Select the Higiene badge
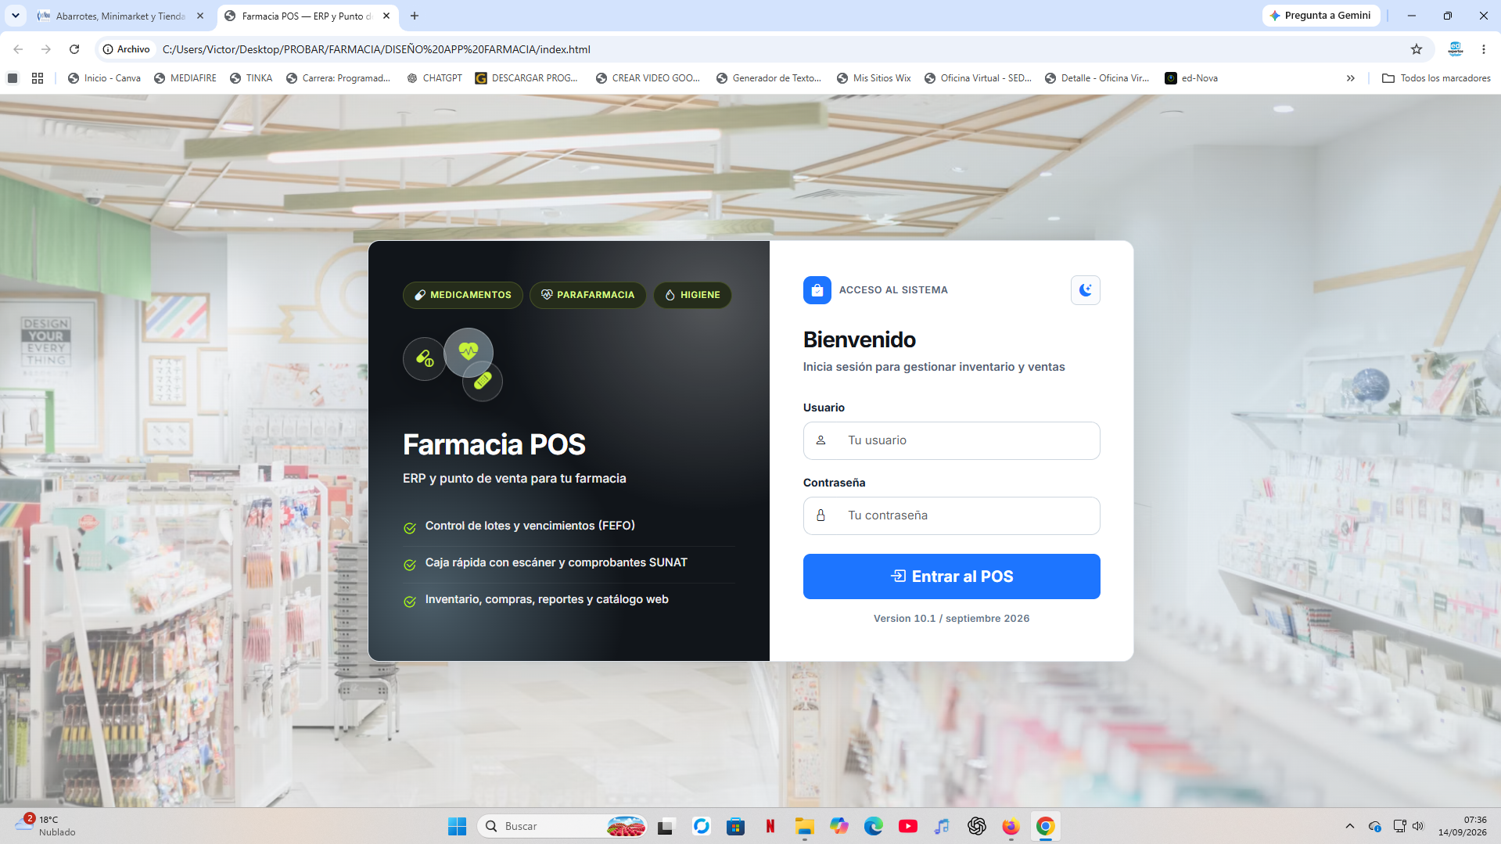The width and height of the screenshot is (1501, 844). 692,295
